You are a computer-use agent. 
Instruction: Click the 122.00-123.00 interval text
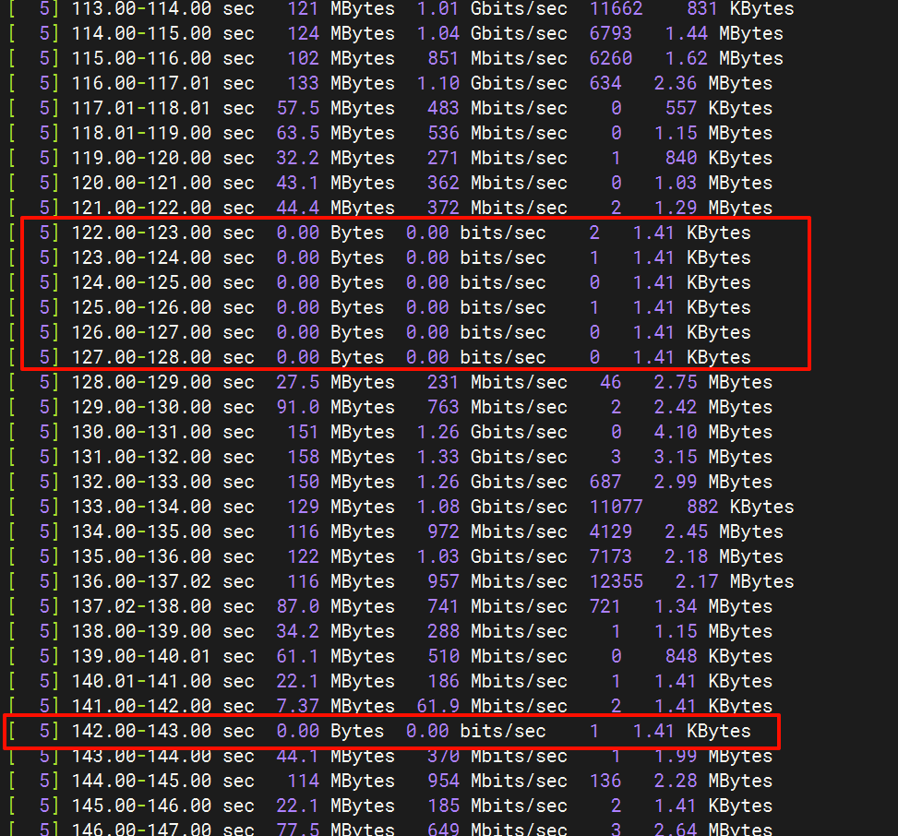(x=141, y=233)
